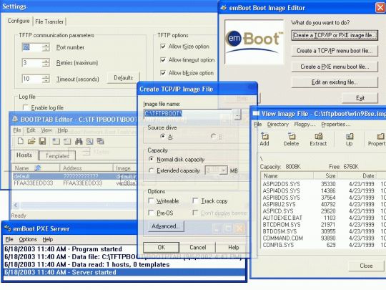Toggle Allow tSize option checkbox

163,47
